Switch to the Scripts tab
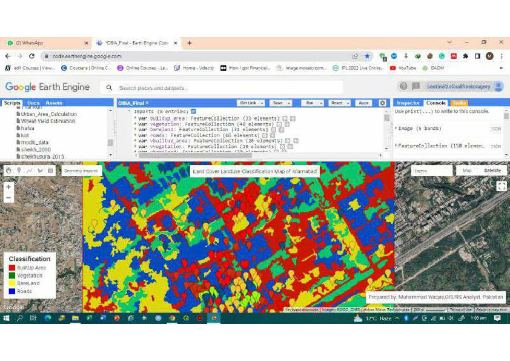This screenshot has height=361, width=510. click(12, 103)
